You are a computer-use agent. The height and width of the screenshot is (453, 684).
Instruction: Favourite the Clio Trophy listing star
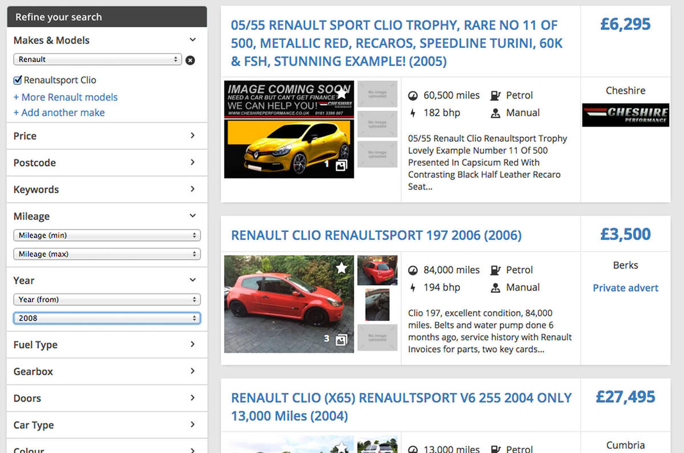pyautogui.click(x=341, y=93)
